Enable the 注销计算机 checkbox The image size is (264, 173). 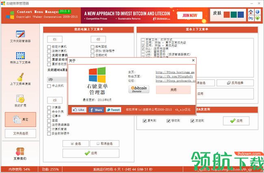coord(49,51)
